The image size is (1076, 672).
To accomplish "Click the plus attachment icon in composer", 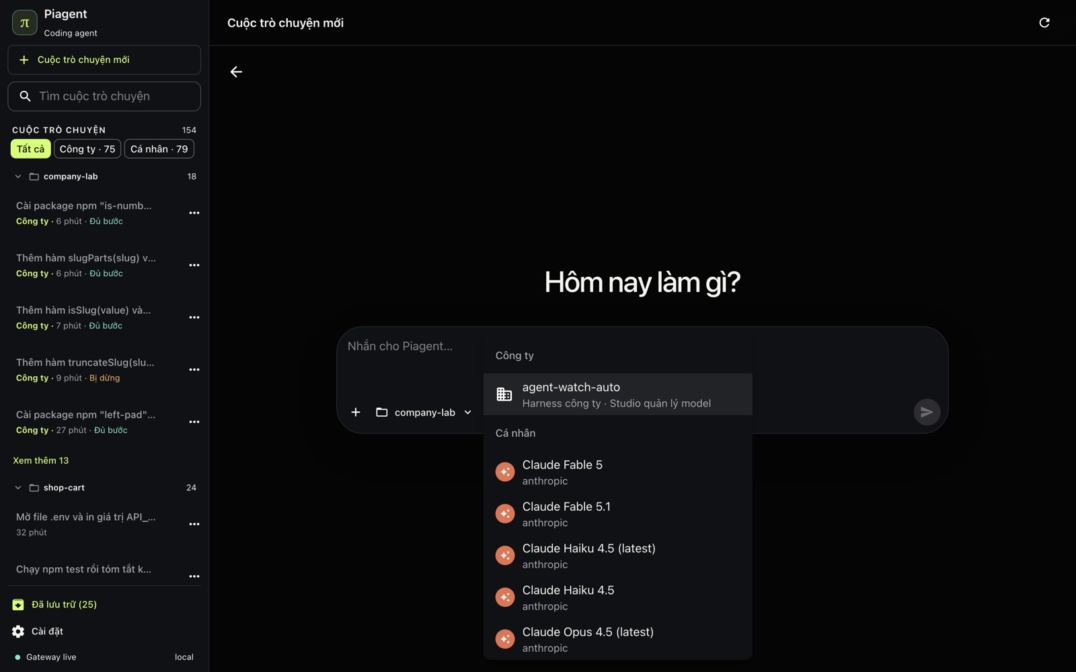I will pyautogui.click(x=356, y=412).
